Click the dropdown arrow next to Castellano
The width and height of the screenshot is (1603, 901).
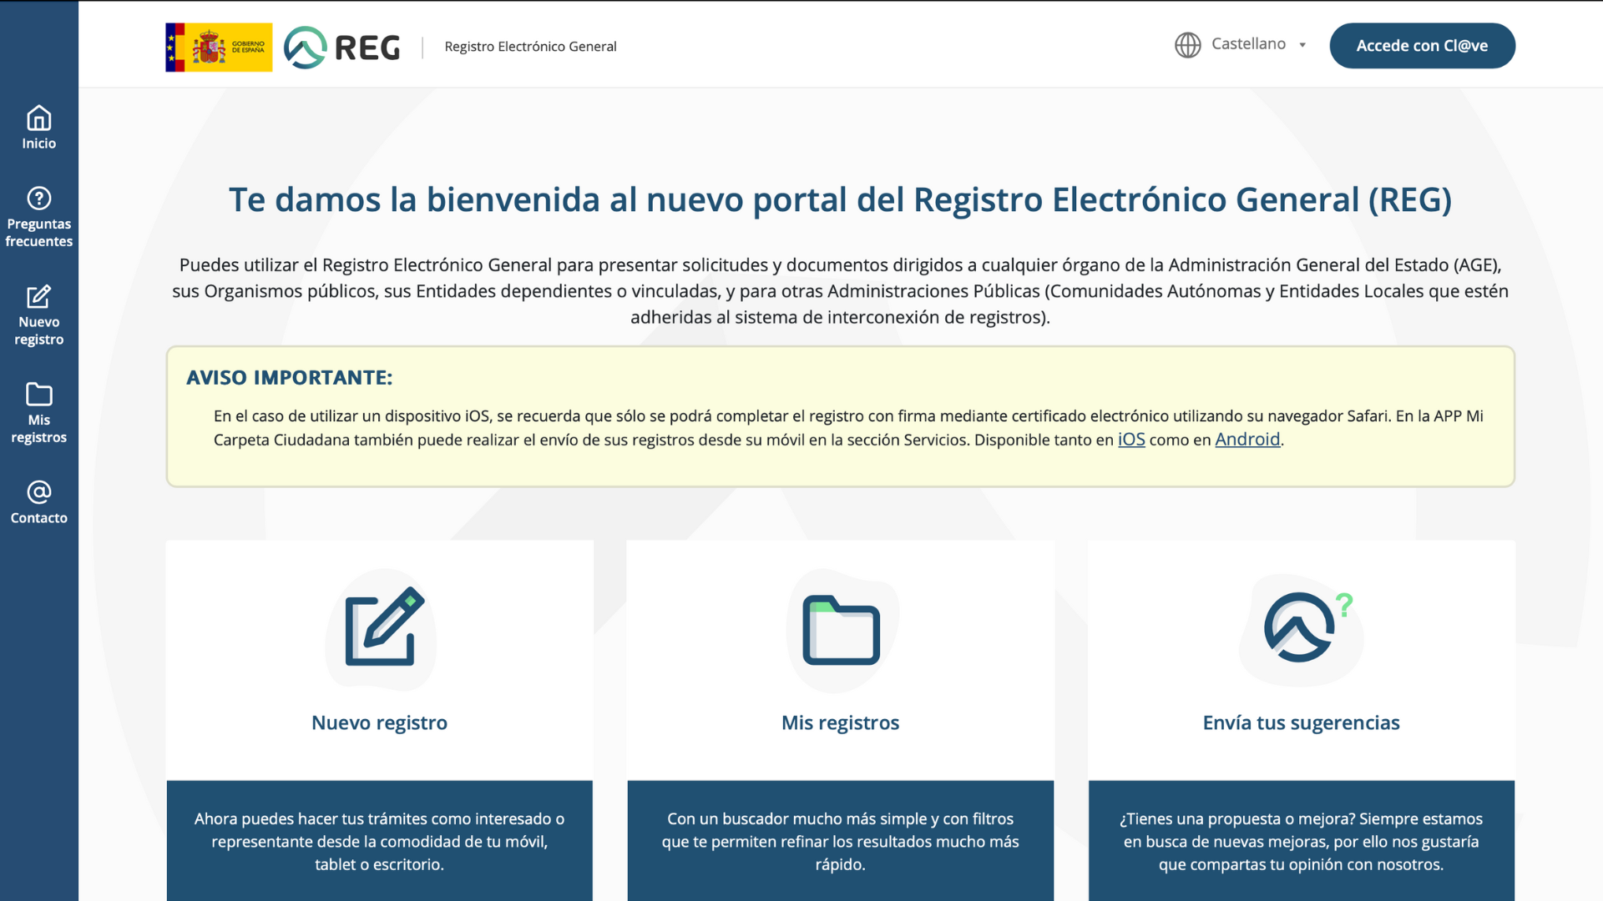click(1302, 45)
